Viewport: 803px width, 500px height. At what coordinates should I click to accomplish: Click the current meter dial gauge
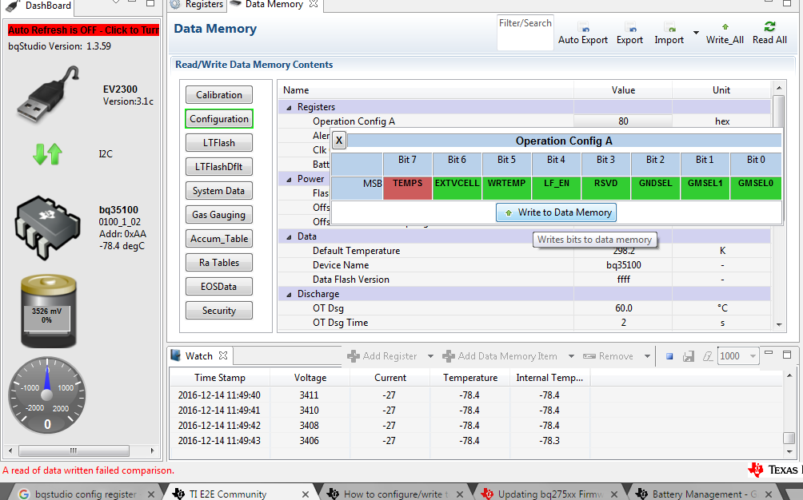(47, 395)
